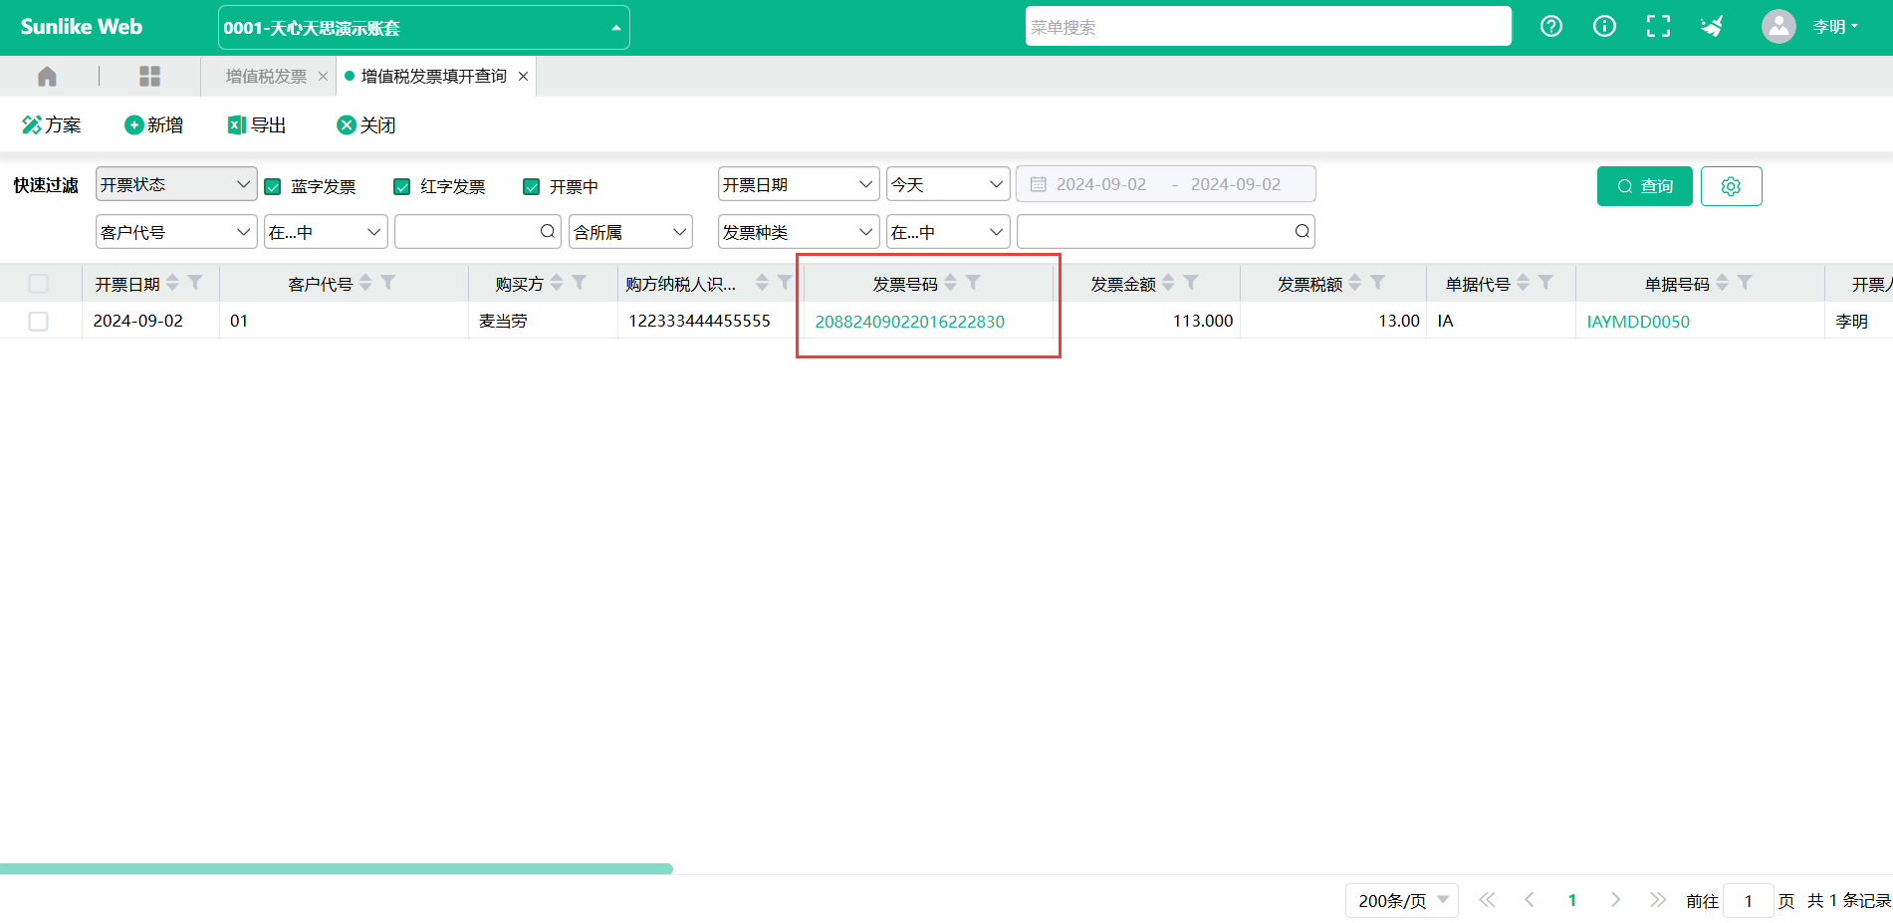Go to the first page arrow
The height and width of the screenshot is (923, 1893).
point(1487,900)
